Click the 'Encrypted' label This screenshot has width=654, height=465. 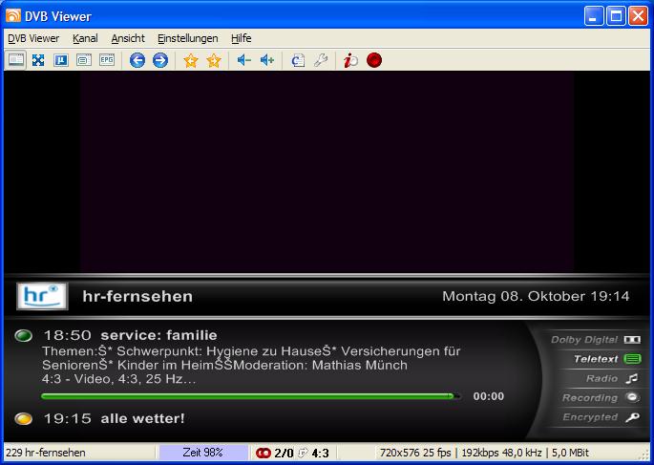[x=590, y=417]
